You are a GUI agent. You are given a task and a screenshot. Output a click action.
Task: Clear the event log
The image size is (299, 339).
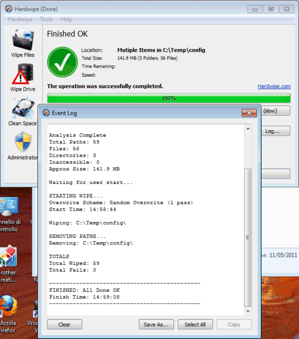click(64, 324)
